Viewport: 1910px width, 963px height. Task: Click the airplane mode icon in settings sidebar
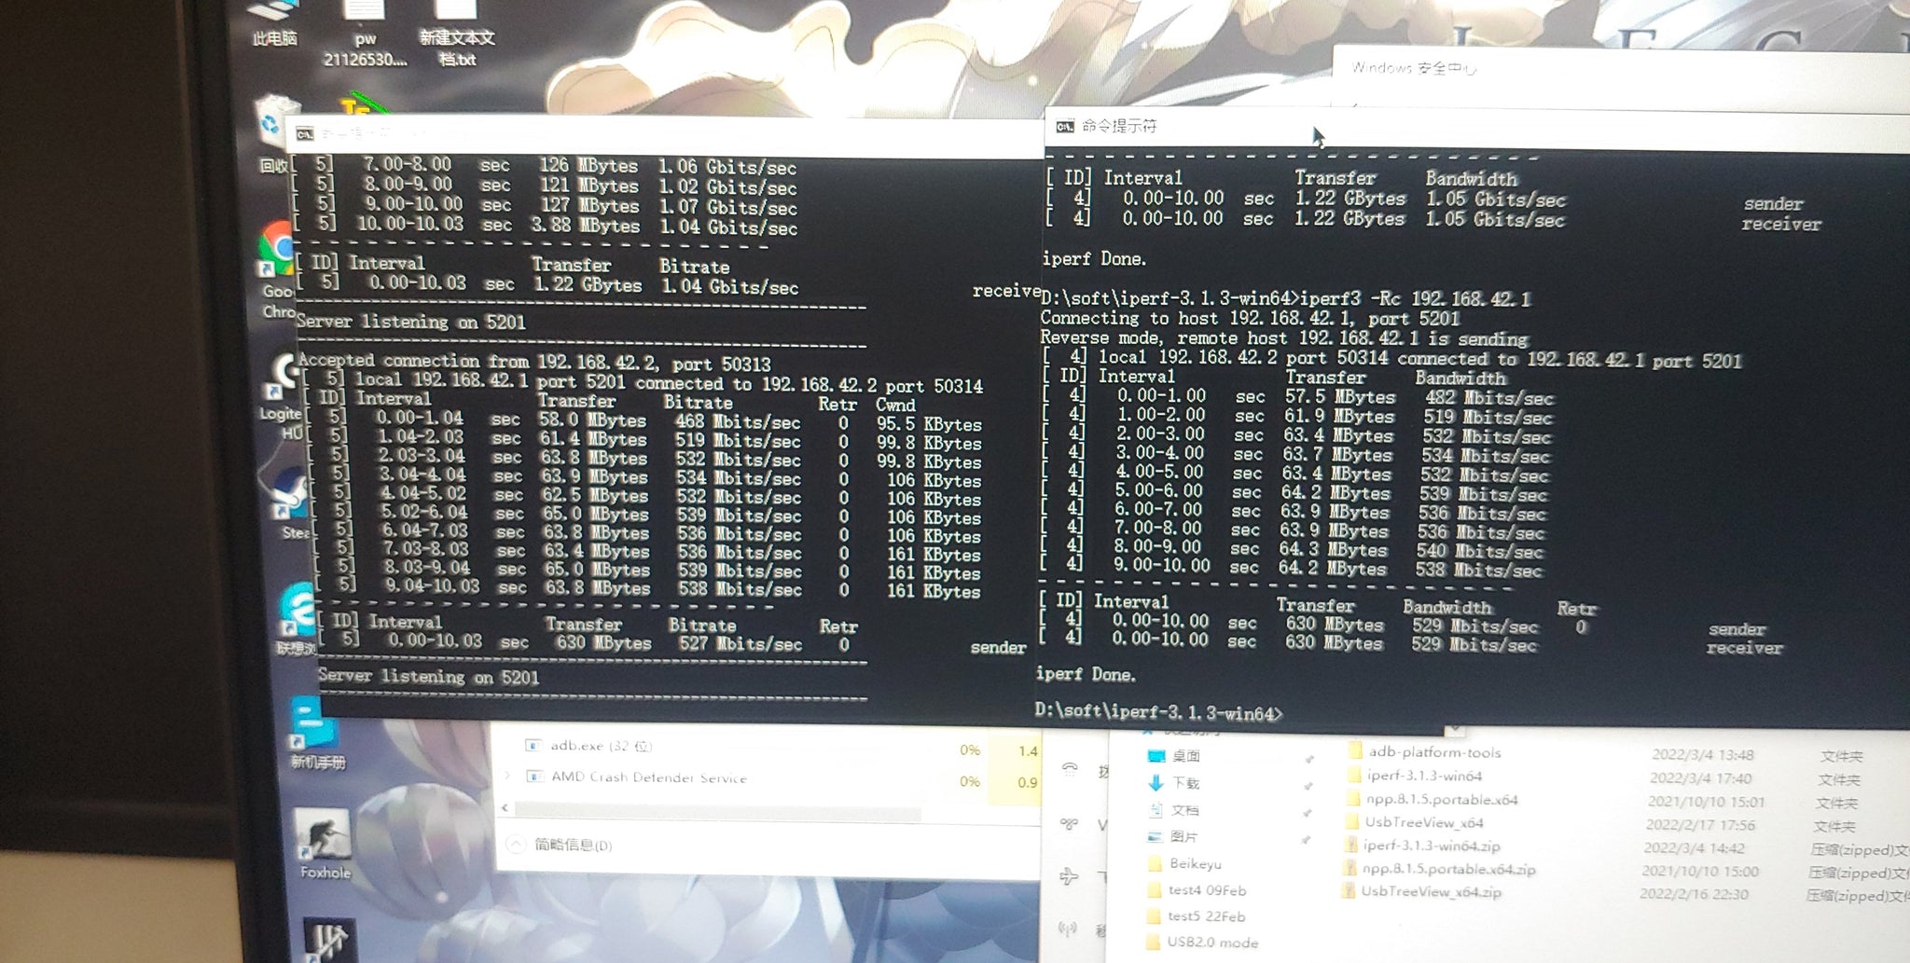[1069, 875]
